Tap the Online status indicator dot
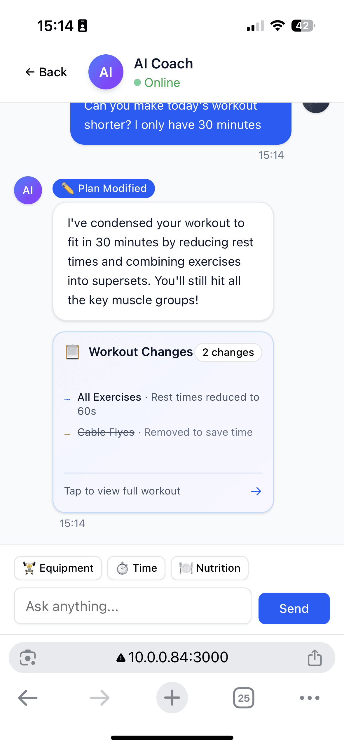 tap(138, 83)
